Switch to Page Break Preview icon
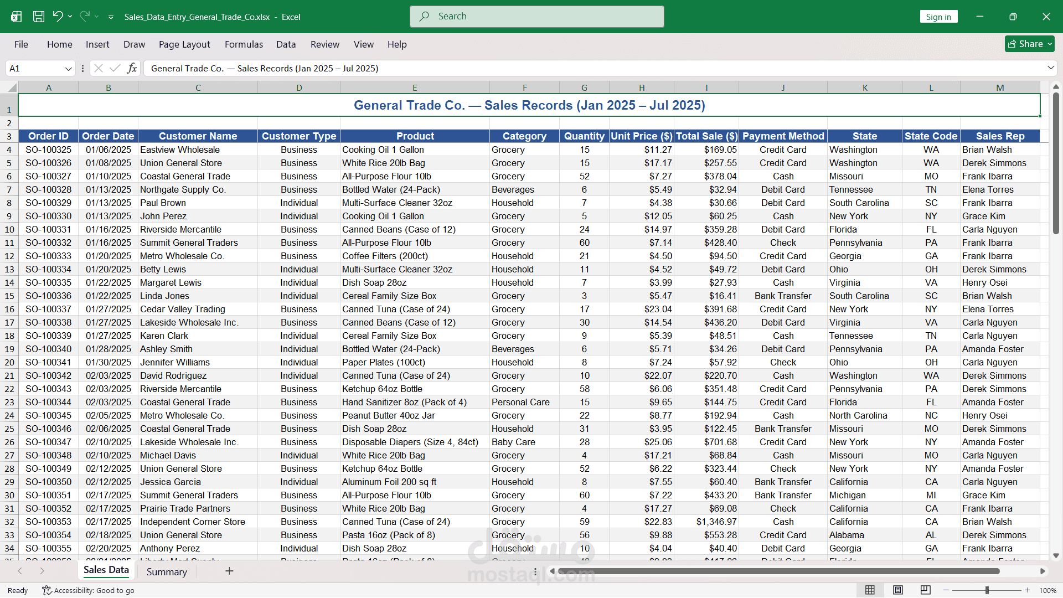 (926, 590)
